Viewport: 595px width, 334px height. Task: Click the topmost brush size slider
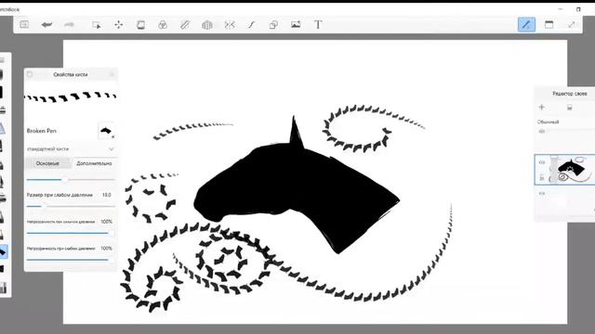pyautogui.click(x=71, y=180)
